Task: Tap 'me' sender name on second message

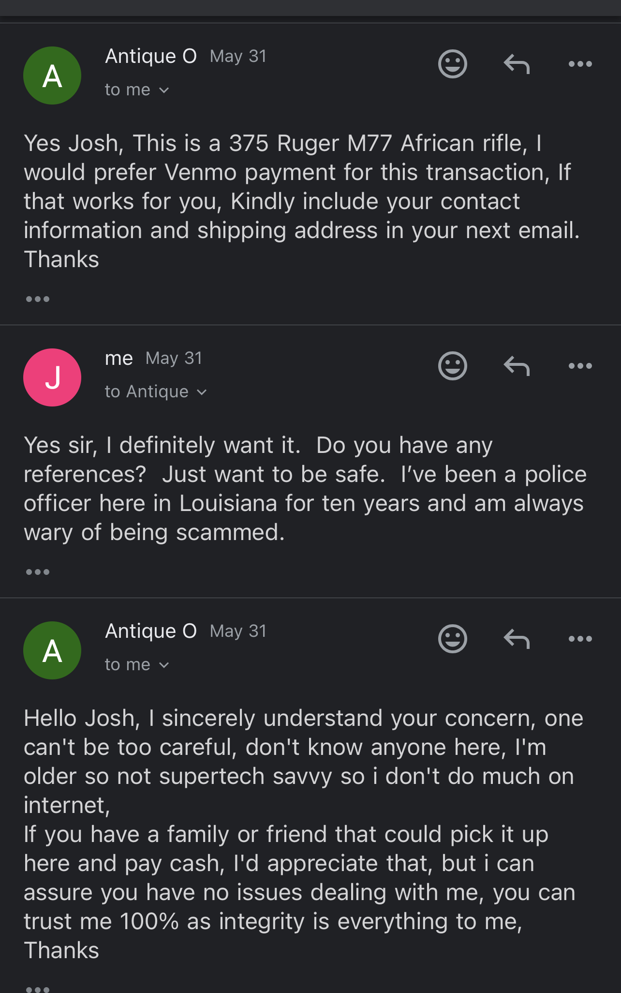Action: click(x=118, y=358)
